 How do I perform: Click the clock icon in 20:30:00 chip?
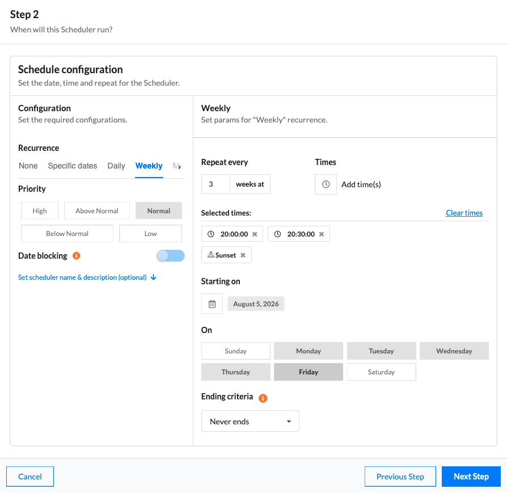(x=278, y=234)
